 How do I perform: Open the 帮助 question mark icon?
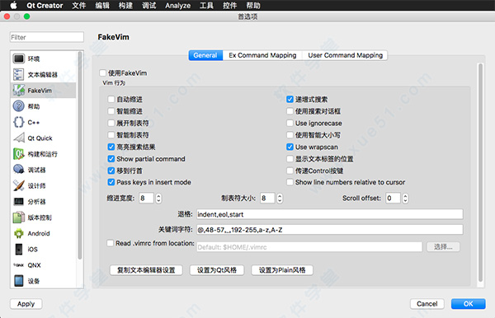pos(19,106)
